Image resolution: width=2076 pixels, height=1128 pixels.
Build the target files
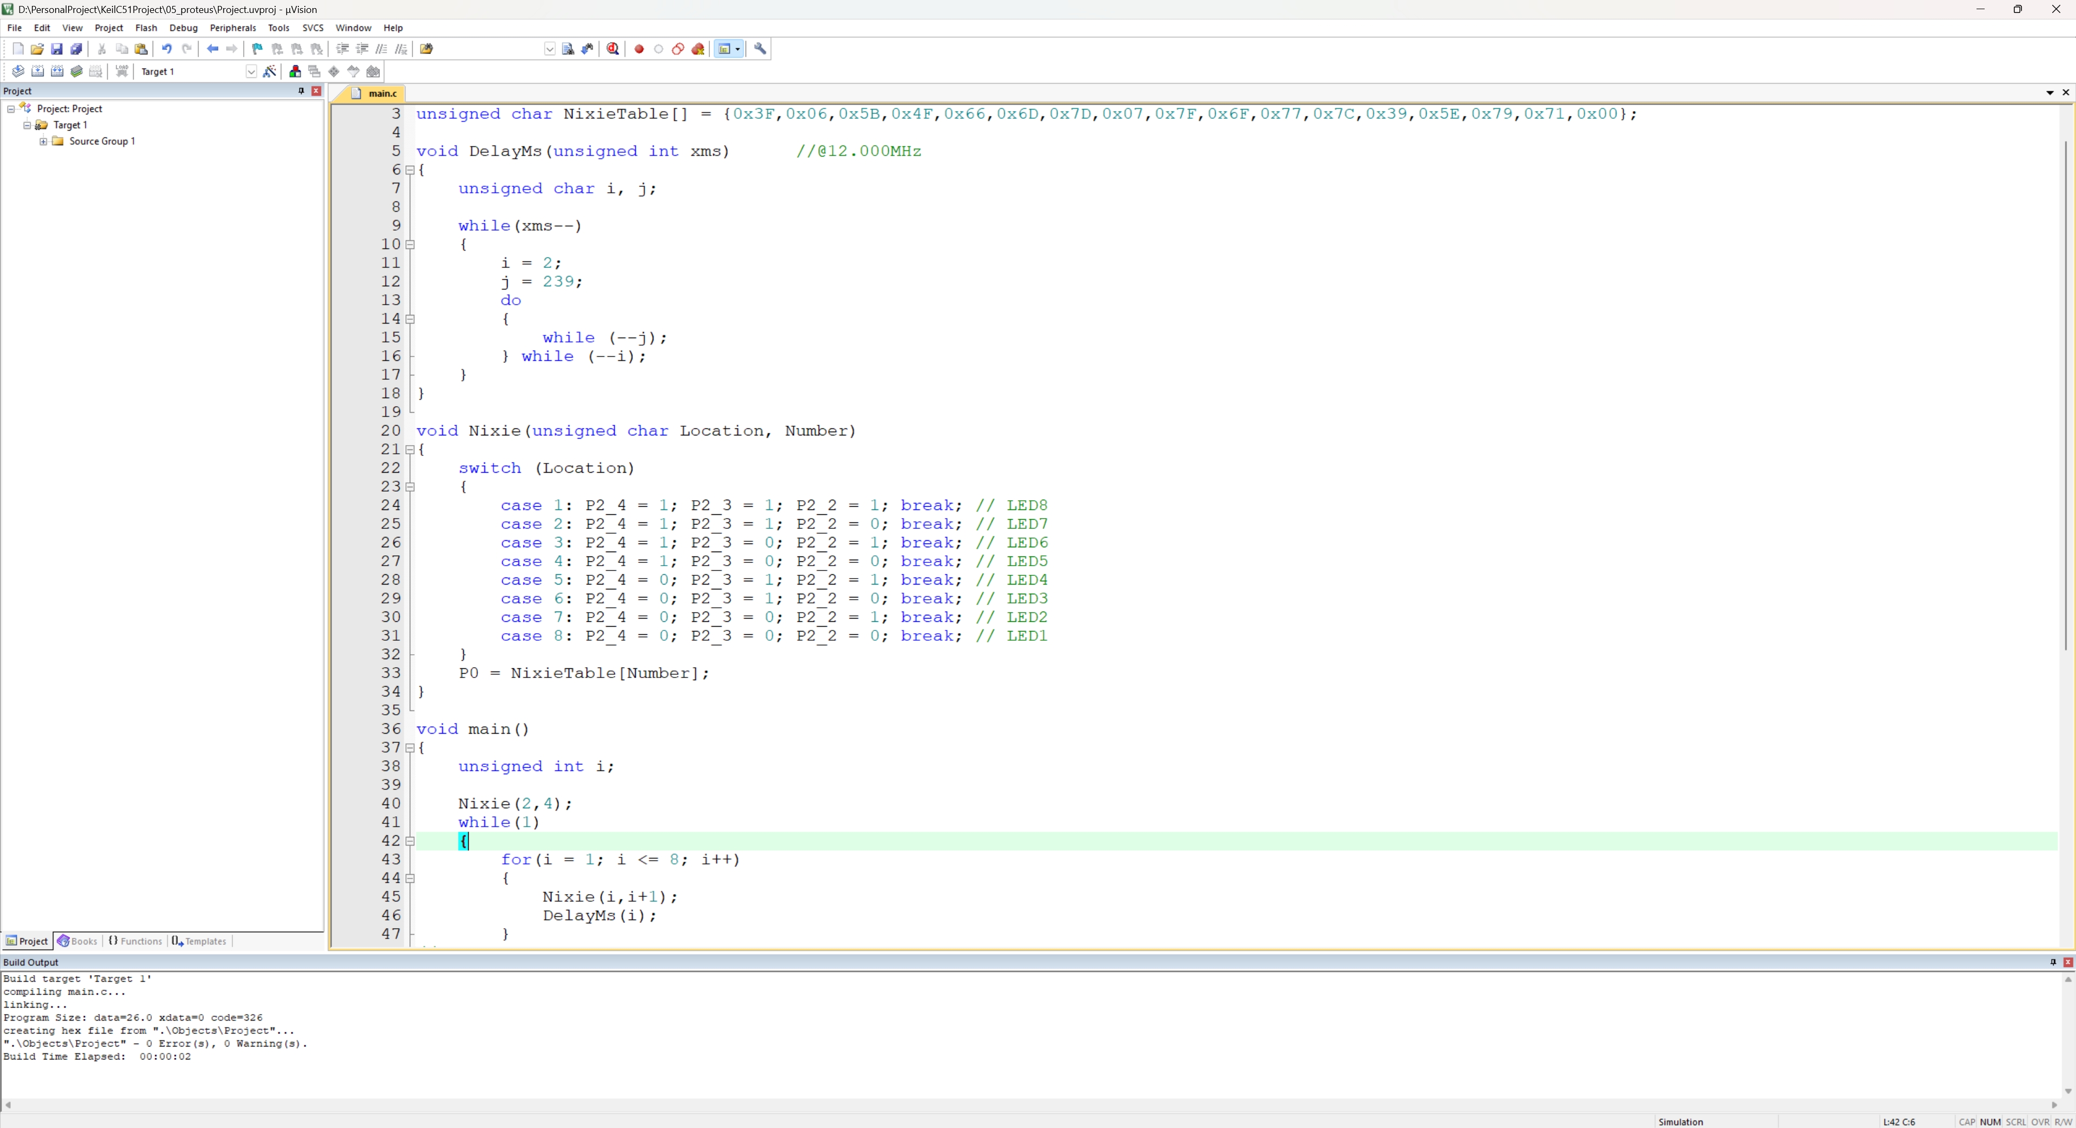tap(37, 72)
